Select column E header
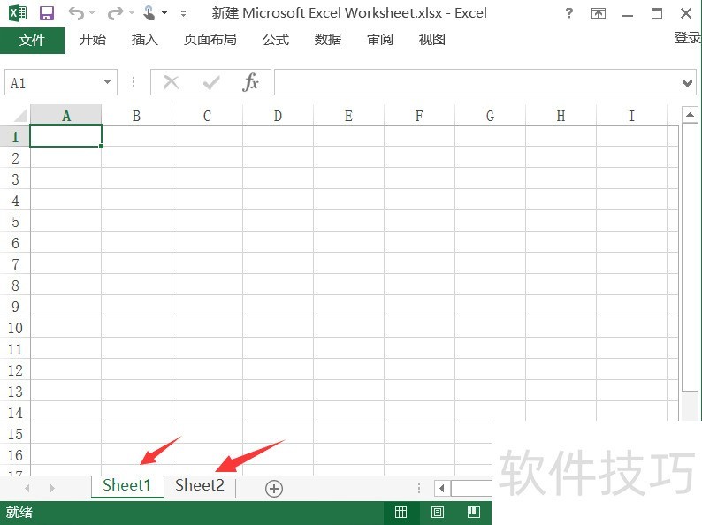The image size is (702, 525). 348,116
